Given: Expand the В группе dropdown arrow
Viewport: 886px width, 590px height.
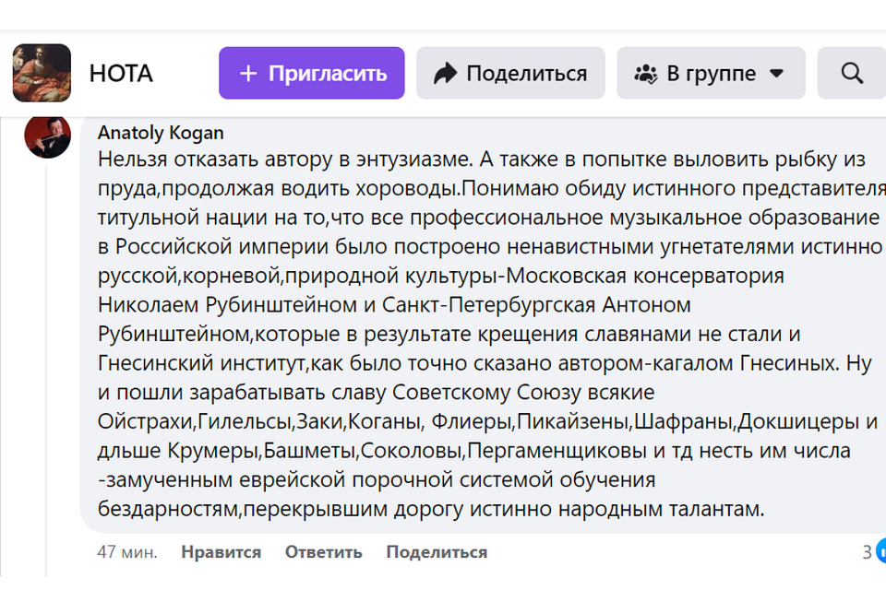Looking at the screenshot, I should point(776,74).
